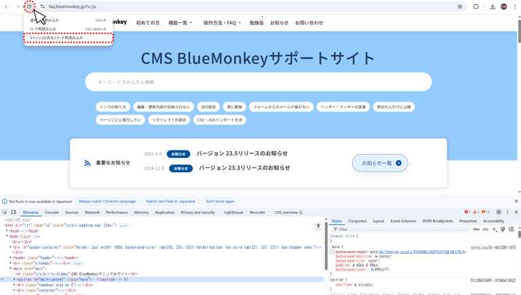The width and height of the screenshot is (521, 295).
Task: Click Switch DevTools to Japanese button
Action: pos(170,201)
